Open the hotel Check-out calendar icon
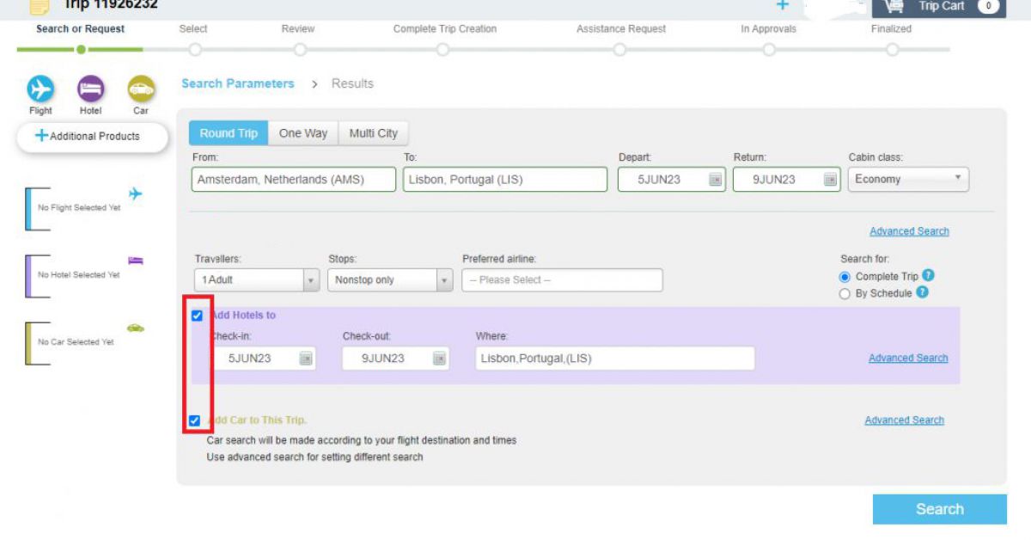This screenshot has height=540, width=1031. 439,359
